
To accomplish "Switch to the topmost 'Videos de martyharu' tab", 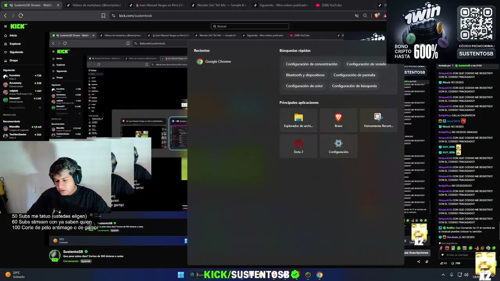I will click(x=94, y=5).
